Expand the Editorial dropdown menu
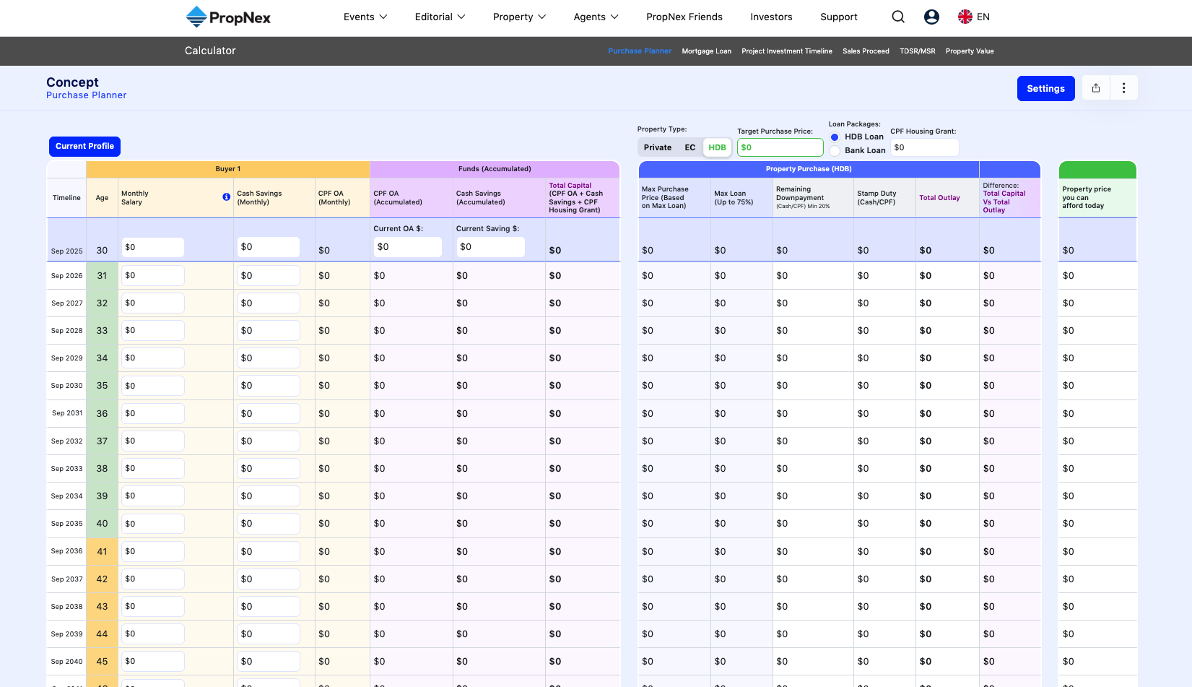Viewport: 1192px width, 687px height. click(x=440, y=17)
